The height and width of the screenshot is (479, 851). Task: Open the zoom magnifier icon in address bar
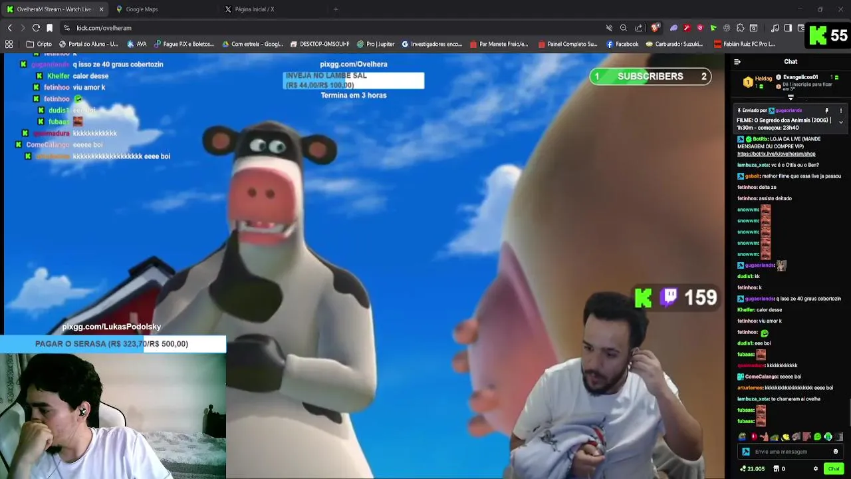[x=624, y=28]
